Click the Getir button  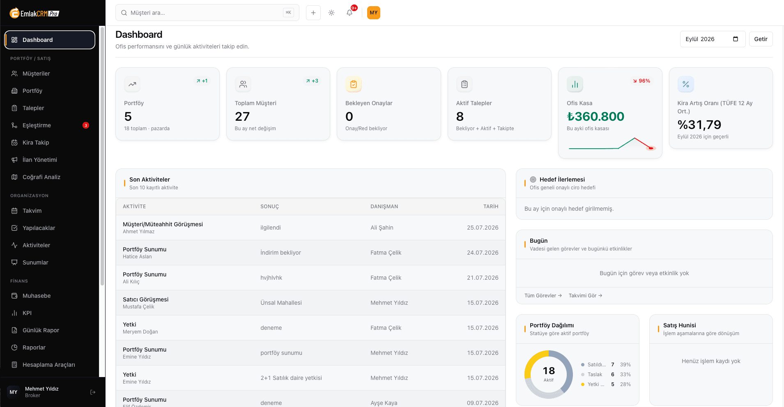[x=761, y=39]
